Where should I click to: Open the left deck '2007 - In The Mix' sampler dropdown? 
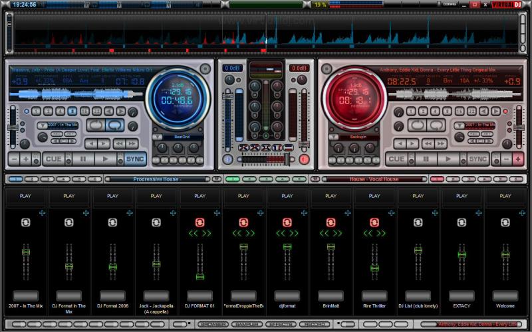pos(42,125)
